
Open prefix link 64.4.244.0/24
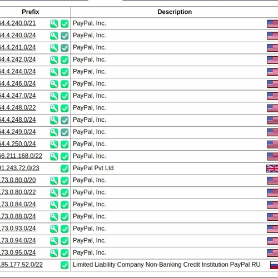[18, 72]
